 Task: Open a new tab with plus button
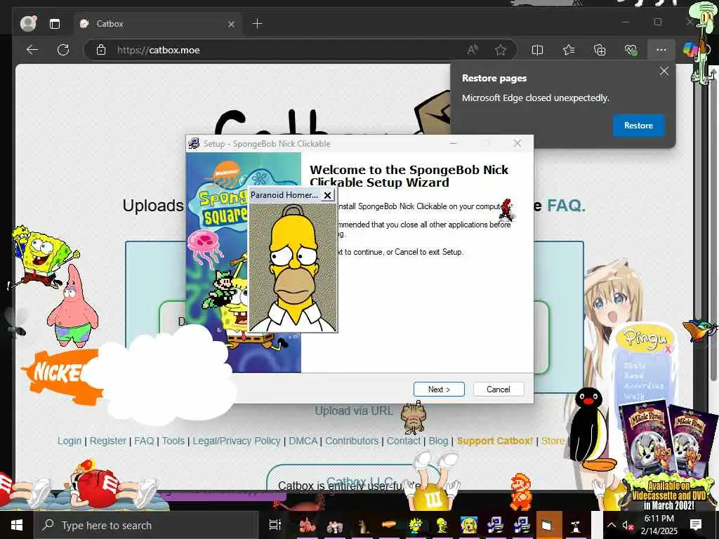pyautogui.click(x=258, y=23)
